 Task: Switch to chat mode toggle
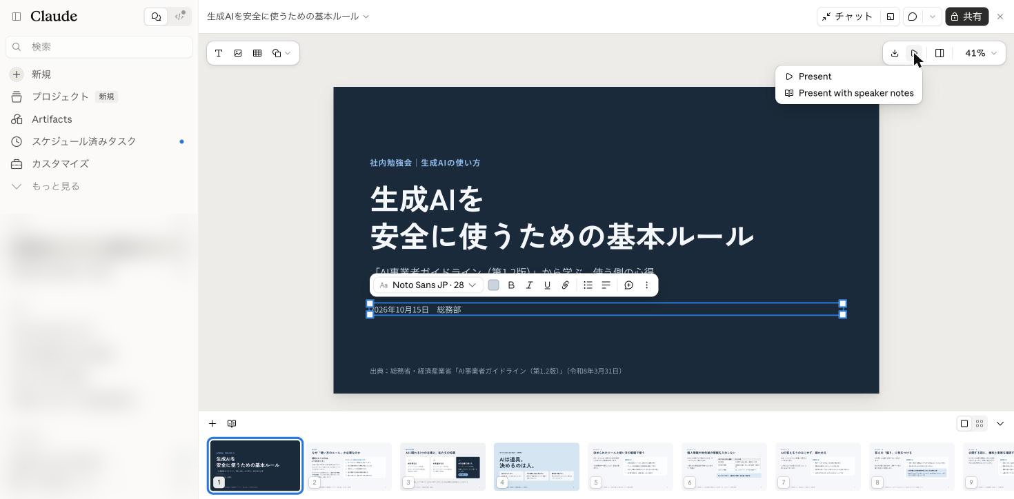tap(157, 17)
